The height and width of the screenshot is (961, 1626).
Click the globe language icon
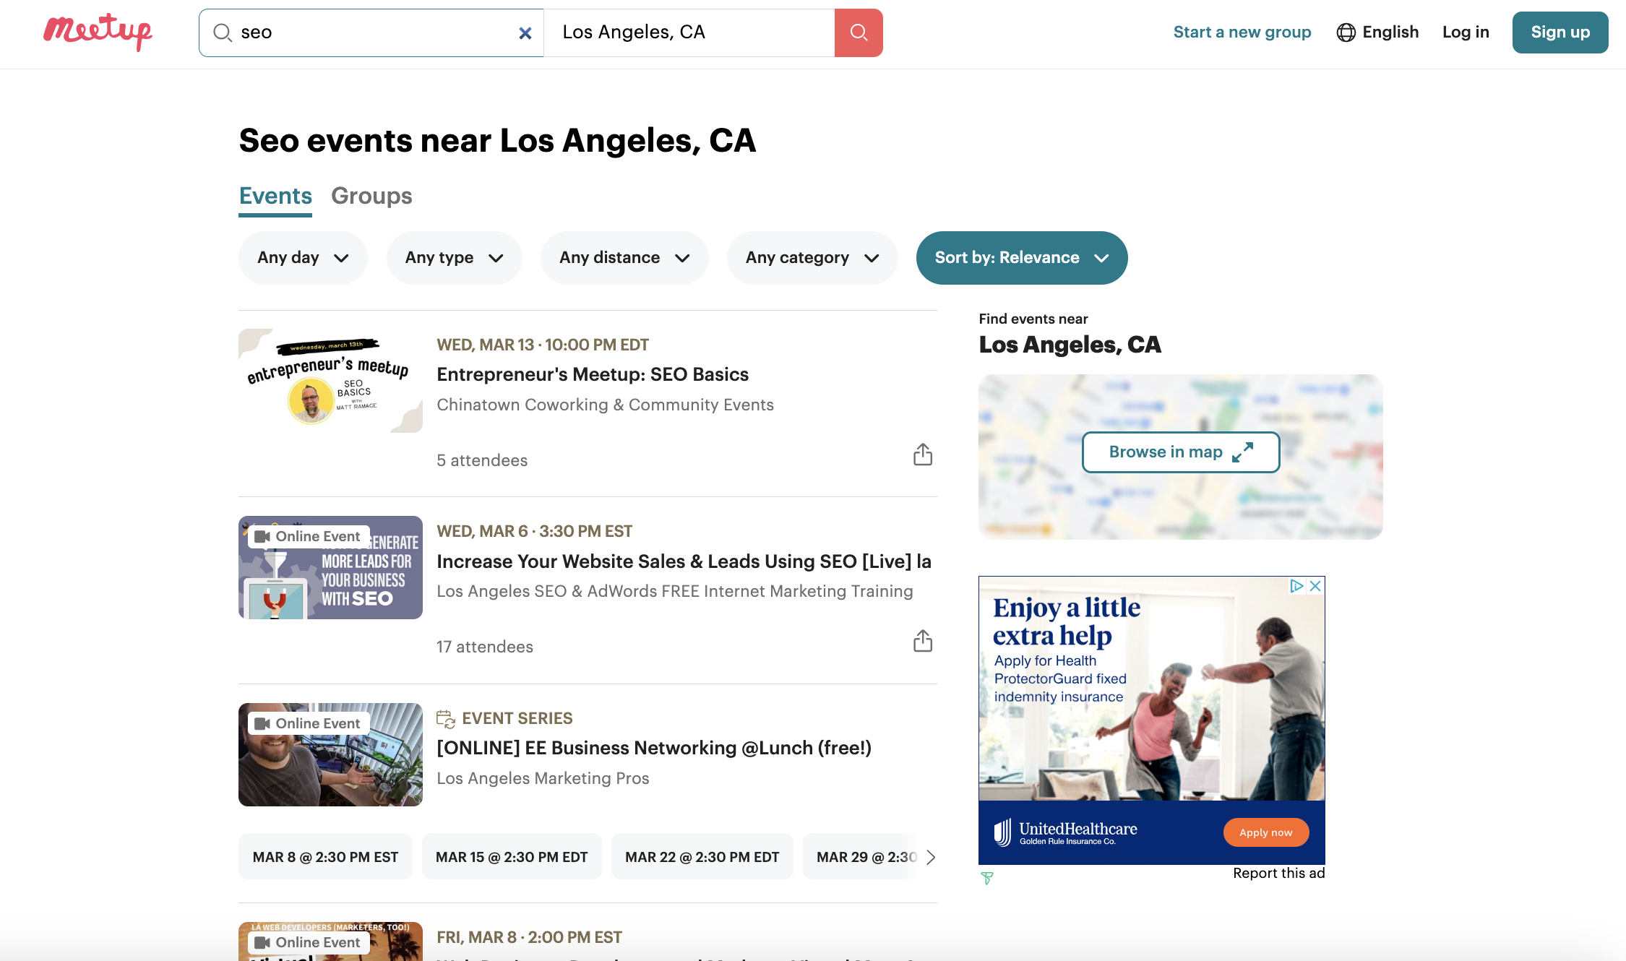(x=1347, y=33)
